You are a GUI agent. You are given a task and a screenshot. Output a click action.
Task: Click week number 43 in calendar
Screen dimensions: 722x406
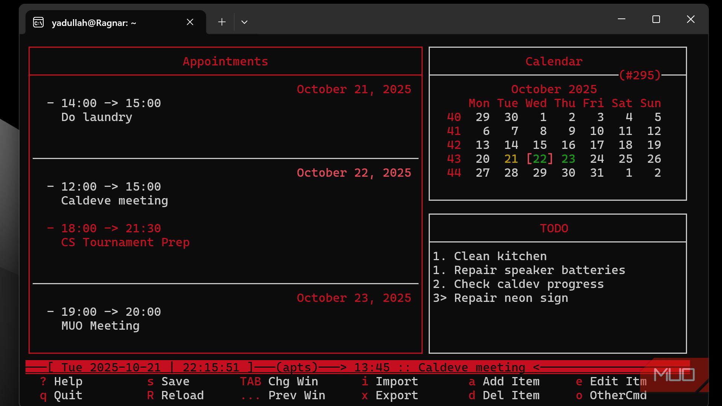click(454, 159)
